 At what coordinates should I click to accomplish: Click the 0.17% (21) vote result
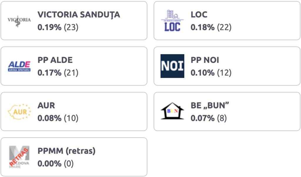(58, 73)
